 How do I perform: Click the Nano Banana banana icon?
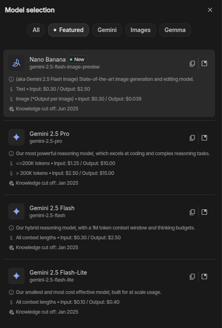pos(16,63)
